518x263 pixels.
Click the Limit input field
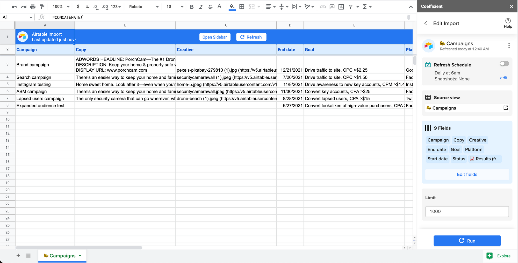coord(467,212)
